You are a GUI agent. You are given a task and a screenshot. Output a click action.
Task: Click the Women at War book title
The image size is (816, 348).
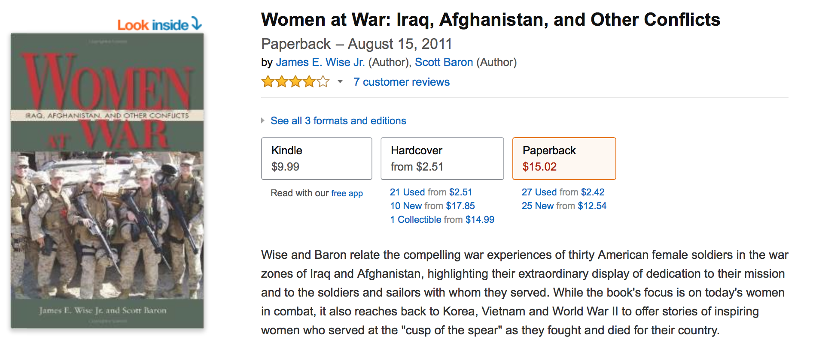[x=490, y=20]
